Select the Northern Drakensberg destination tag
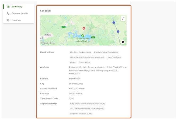Viewport: 178px width, 119px height. (x=80, y=52)
